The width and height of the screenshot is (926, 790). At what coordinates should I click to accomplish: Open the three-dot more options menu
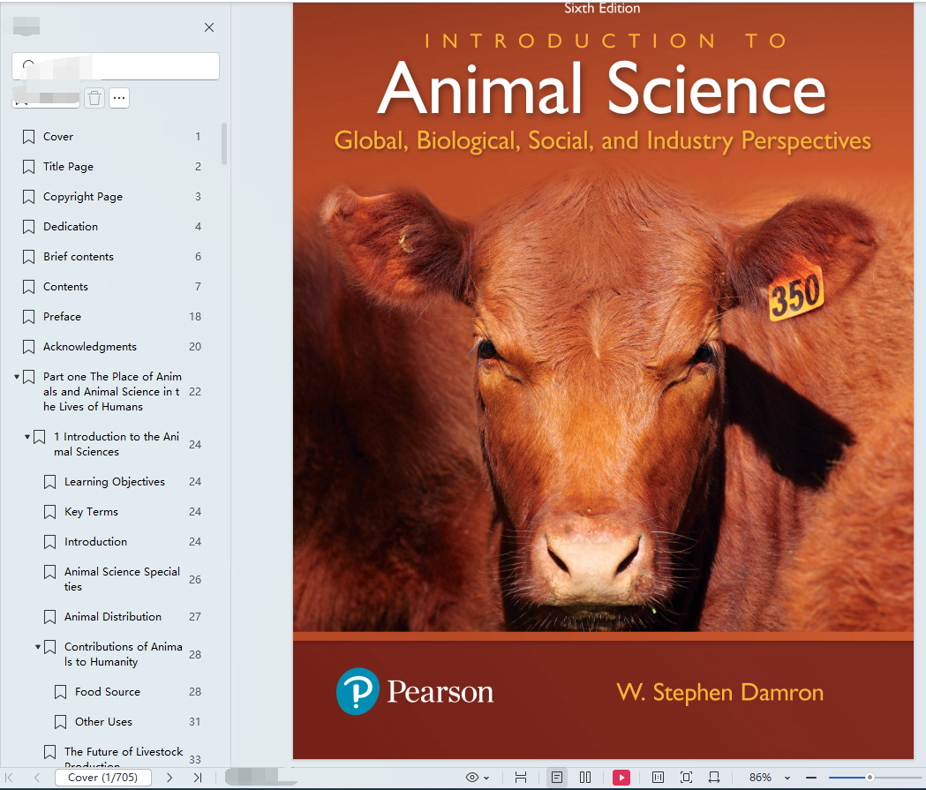click(119, 98)
